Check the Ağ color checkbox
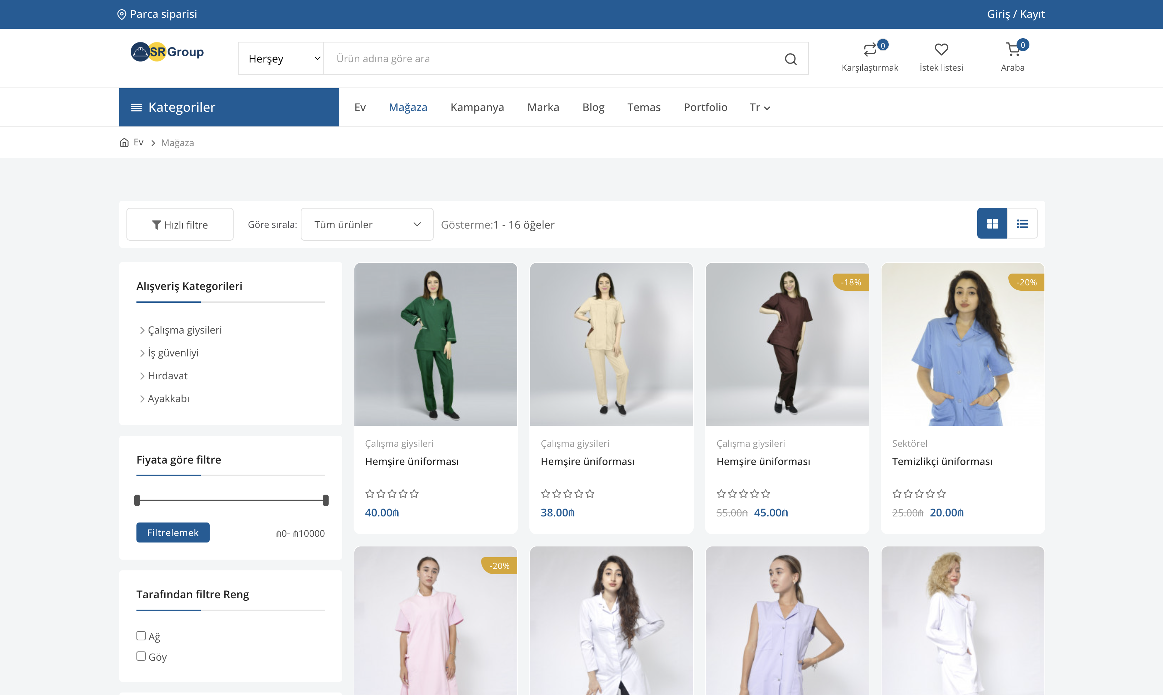1163x695 pixels. (141, 635)
